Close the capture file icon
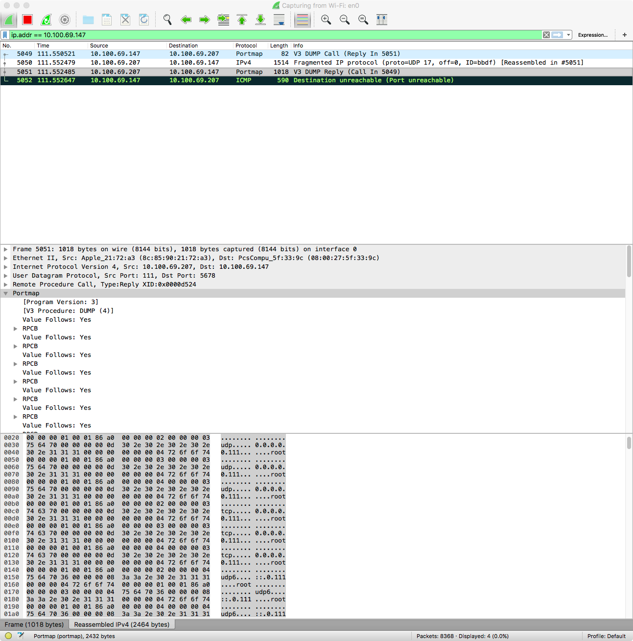The height and width of the screenshot is (641, 633). pos(125,20)
